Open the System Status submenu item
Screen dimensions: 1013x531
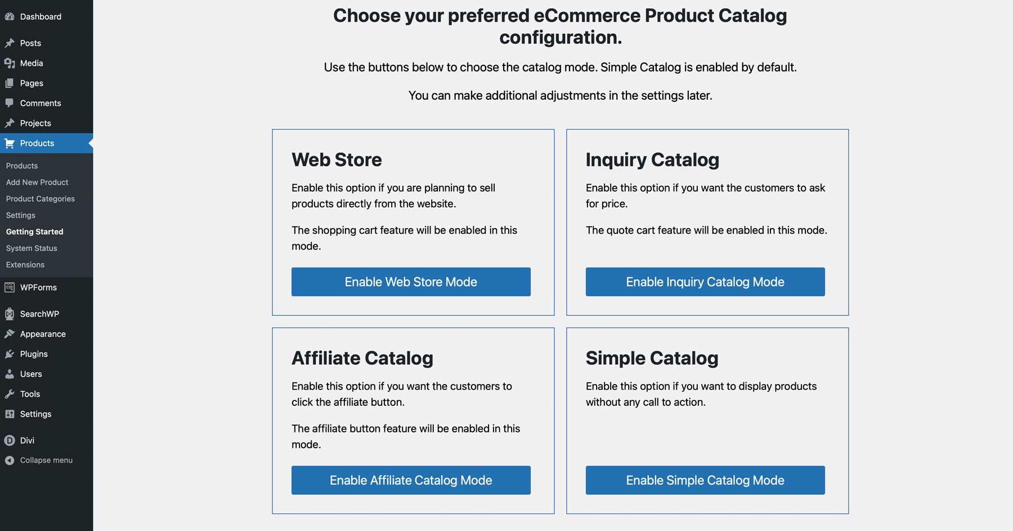32,248
